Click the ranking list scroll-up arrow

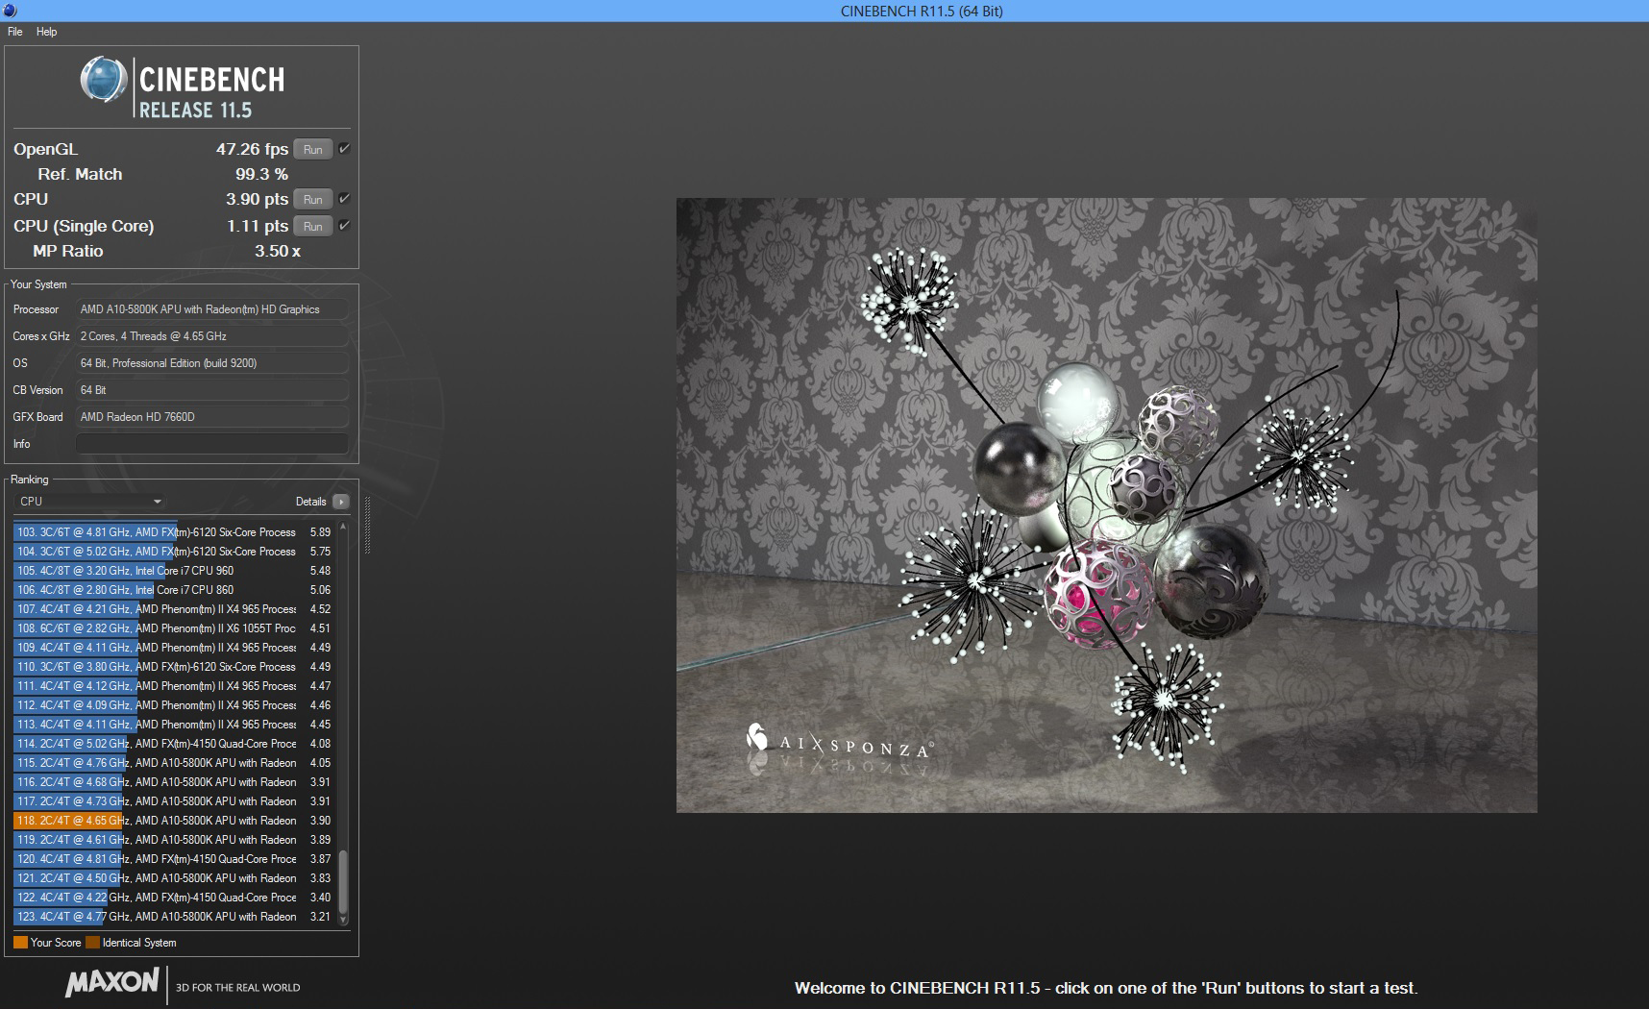point(343,528)
